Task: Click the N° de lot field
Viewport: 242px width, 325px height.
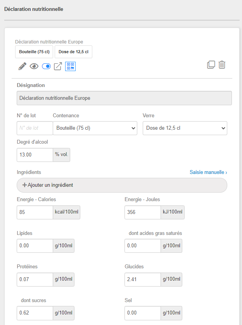Action: [x=35, y=128]
